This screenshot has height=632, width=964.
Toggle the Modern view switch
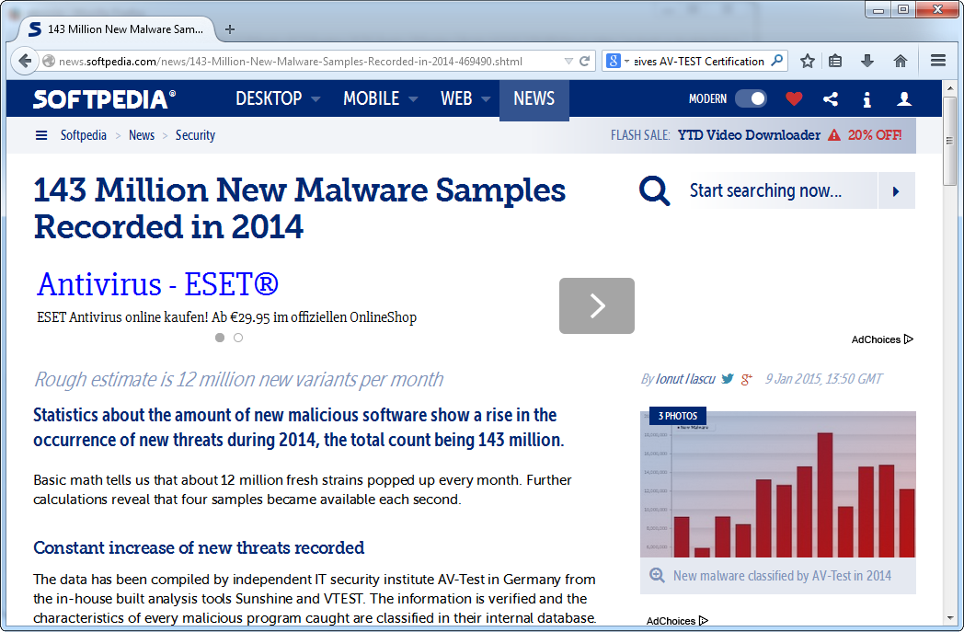pyautogui.click(x=751, y=99)
